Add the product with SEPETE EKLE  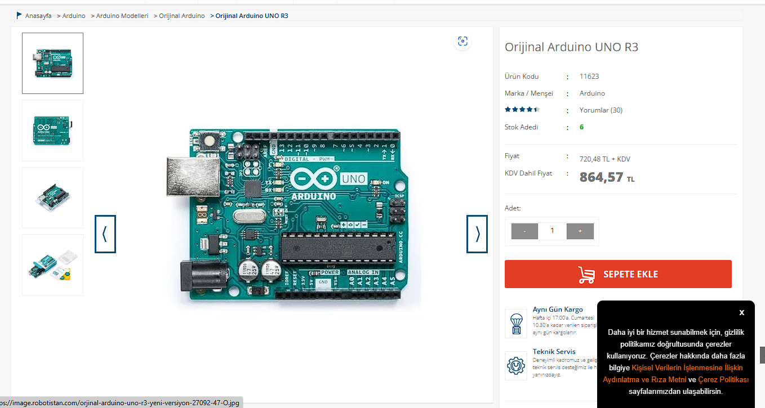[x=618, y=274]
